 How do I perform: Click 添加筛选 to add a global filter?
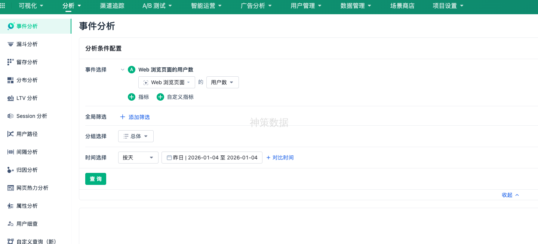pyautogui.click(x=135, y=117)
